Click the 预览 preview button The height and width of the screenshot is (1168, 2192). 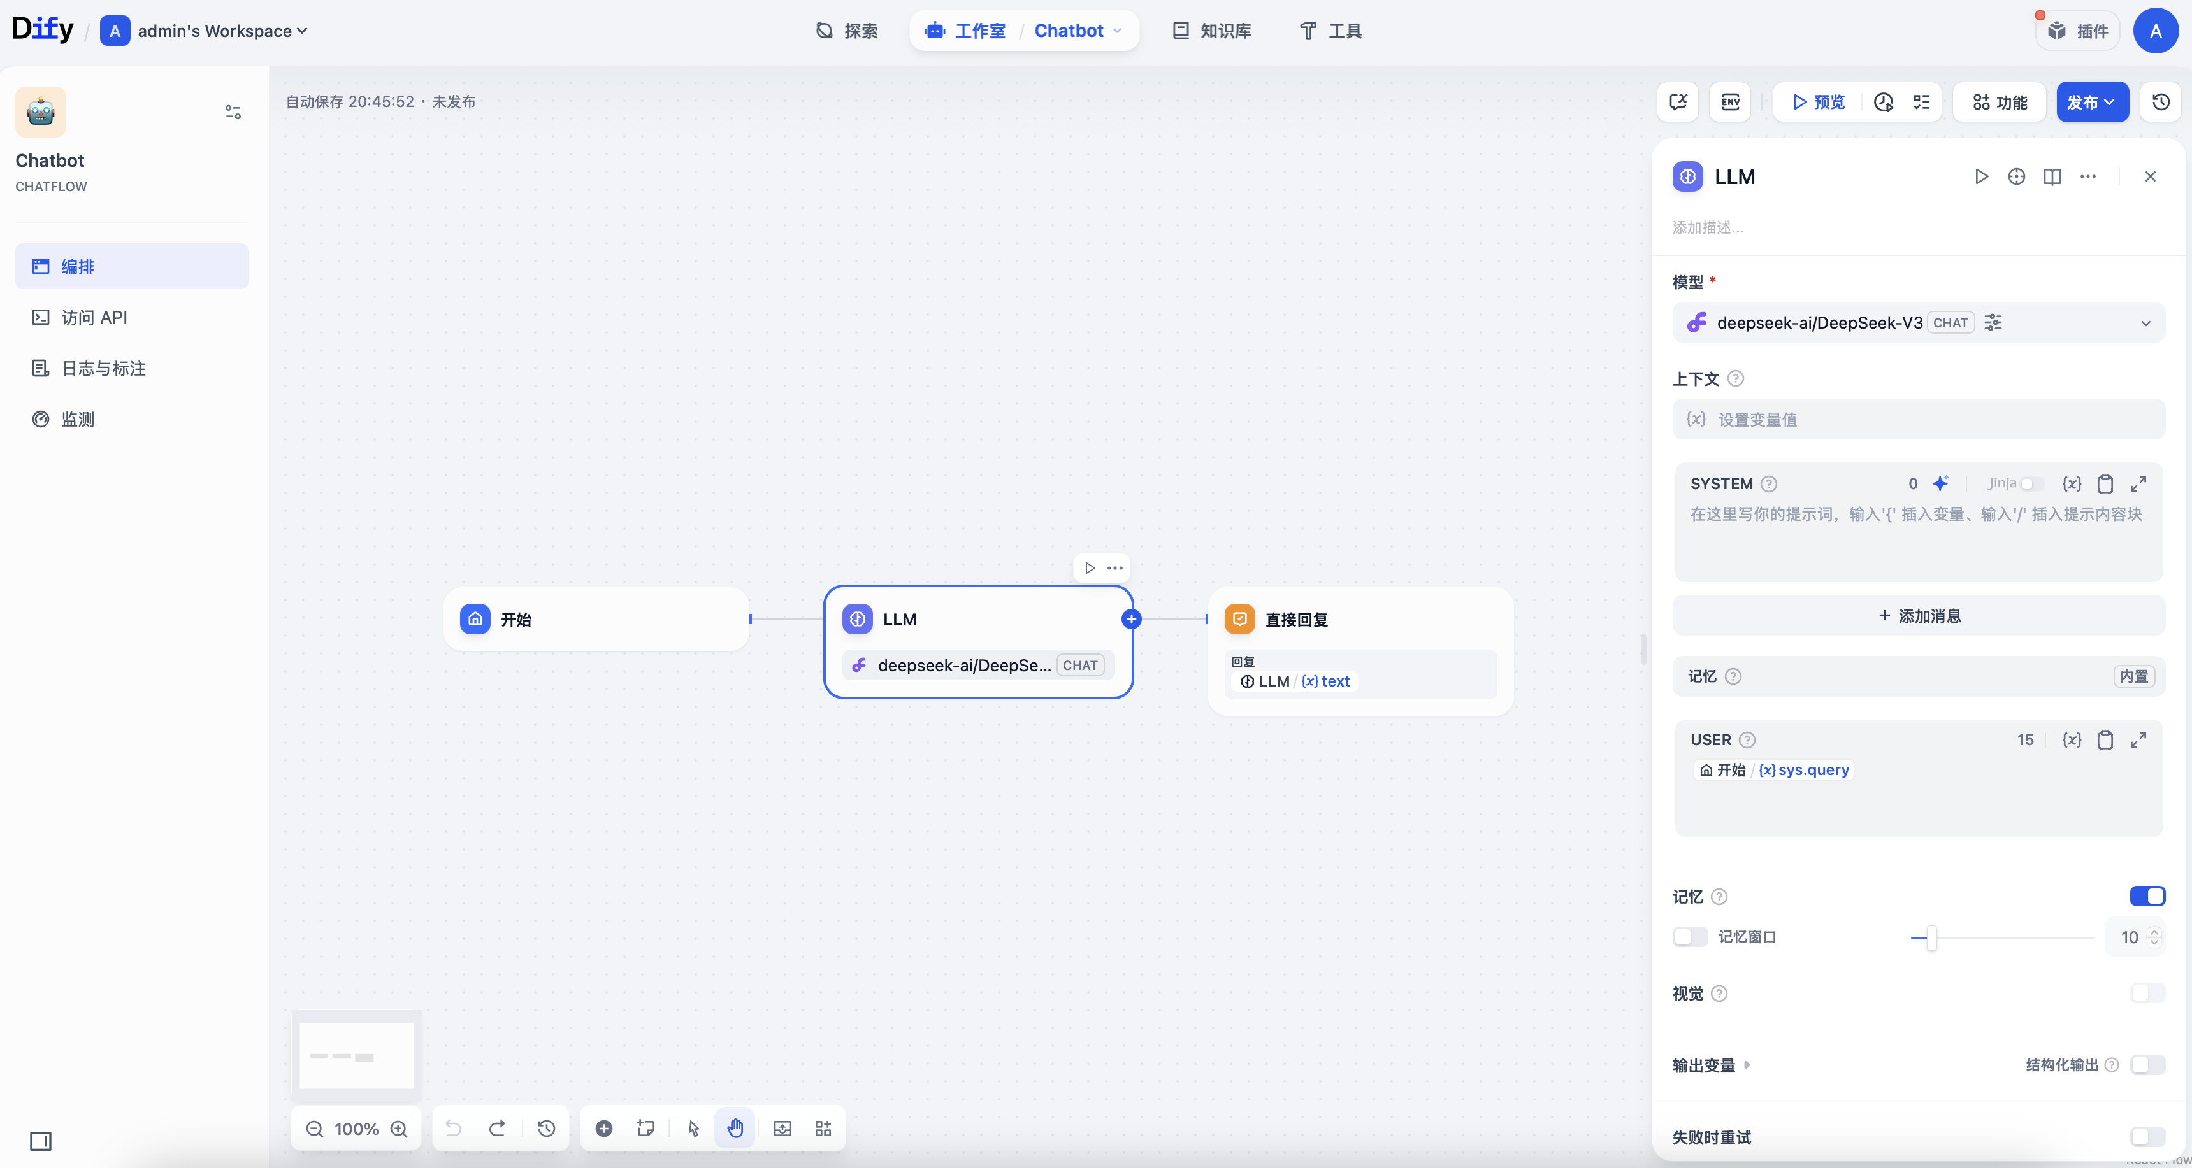point(1819,102)
